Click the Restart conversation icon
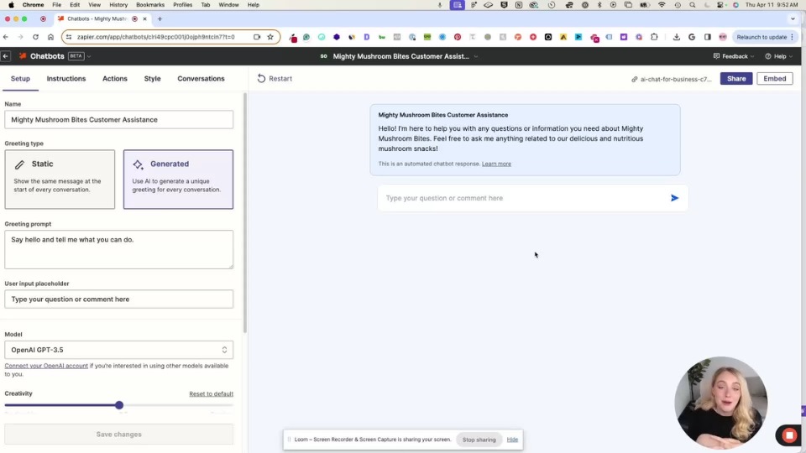Image resolution: width=806 pixels, height=453 pixels. [261, 79]
